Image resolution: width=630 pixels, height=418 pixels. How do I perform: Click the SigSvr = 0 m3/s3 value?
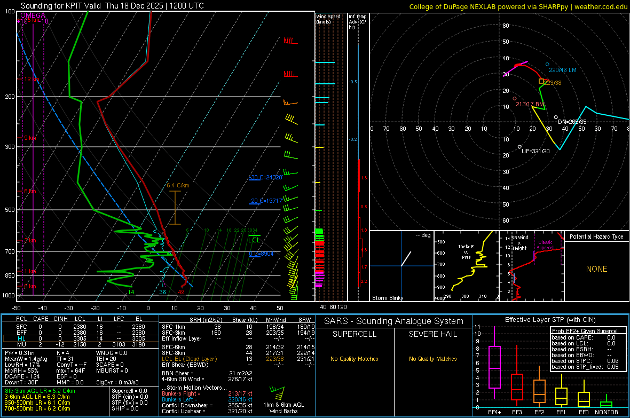pyautogui.click(x=117, y=383)
